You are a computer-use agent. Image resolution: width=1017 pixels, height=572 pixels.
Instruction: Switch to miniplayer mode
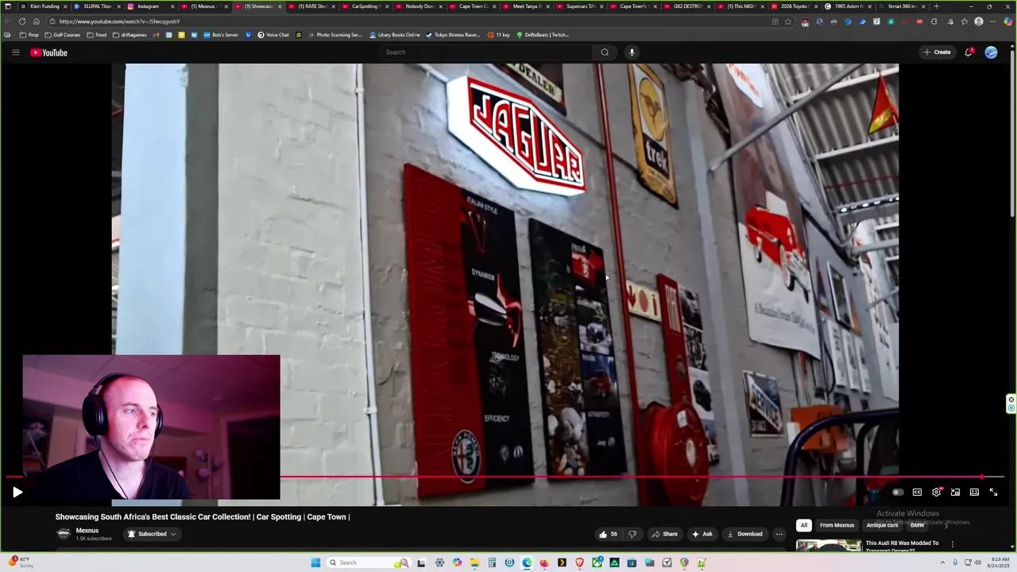point(955,493)
